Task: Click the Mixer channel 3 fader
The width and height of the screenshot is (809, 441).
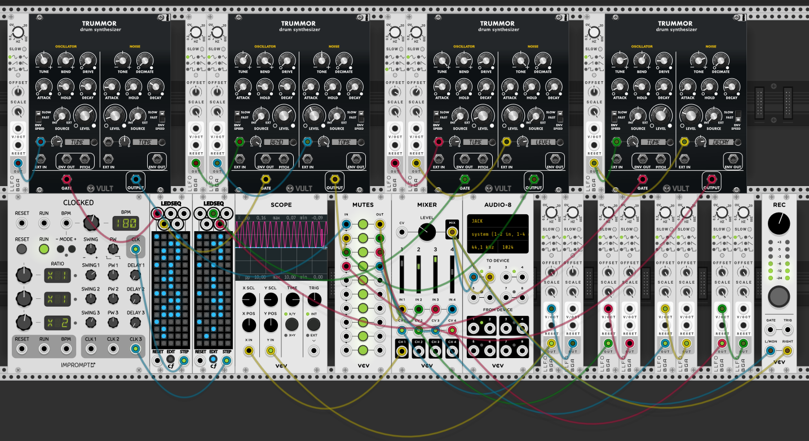Action: tap(435, 275)
